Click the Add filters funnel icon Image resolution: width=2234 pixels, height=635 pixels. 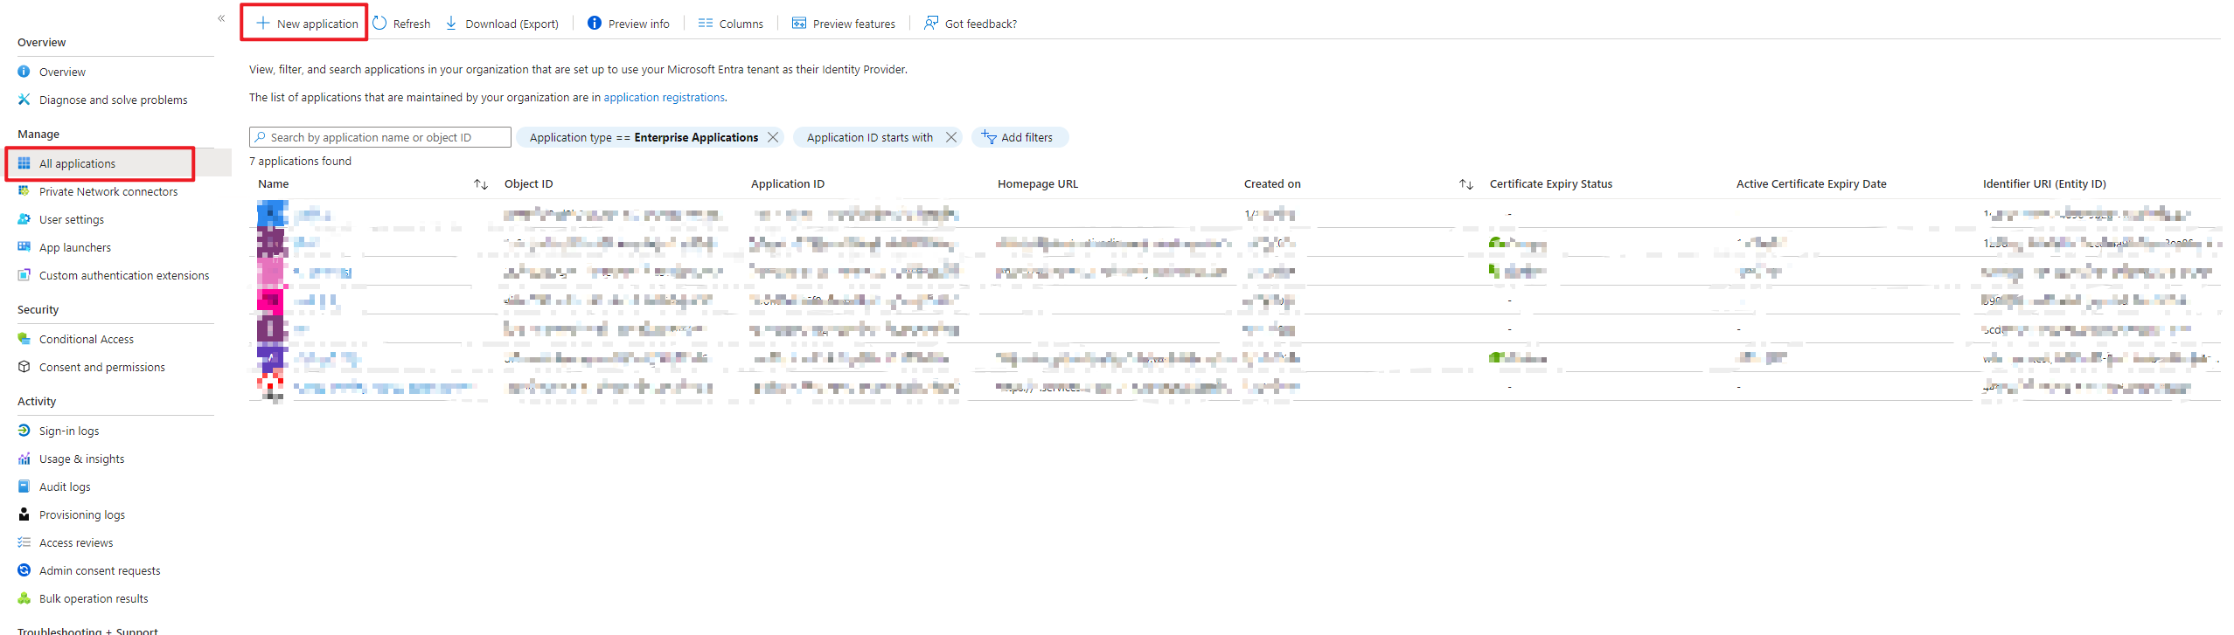(x=989, y=137)
